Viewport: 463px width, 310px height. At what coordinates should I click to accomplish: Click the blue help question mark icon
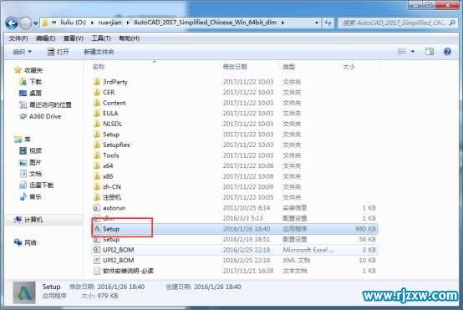[447, 52]
